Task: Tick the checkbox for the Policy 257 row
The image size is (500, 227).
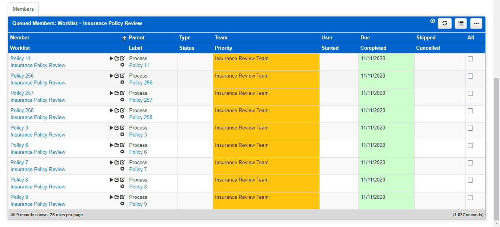Action: [x=470, y=93]
